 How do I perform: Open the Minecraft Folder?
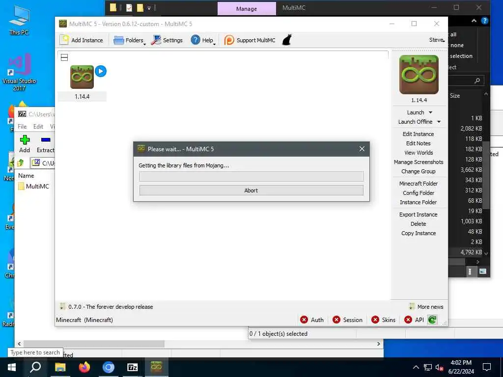pyautogui.click(x=419, y=184)
